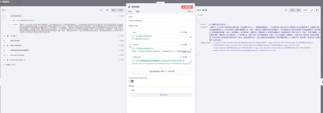Switch output view to 表格 table mode
323x113 pixels.
click(298, 10)
